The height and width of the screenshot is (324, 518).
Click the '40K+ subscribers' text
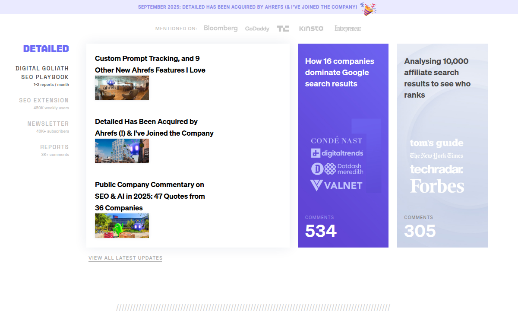pos(53,131)
